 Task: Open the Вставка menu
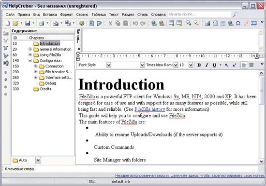(50, 14)
